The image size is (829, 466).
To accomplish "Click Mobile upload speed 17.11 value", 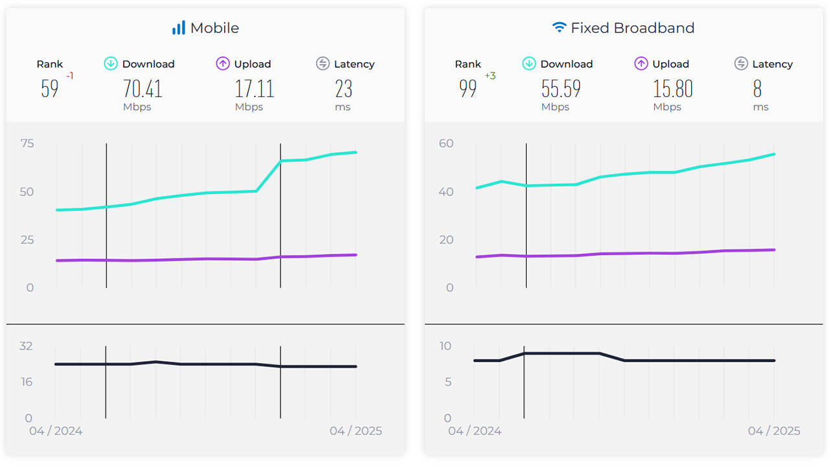I will coord(255,89).
